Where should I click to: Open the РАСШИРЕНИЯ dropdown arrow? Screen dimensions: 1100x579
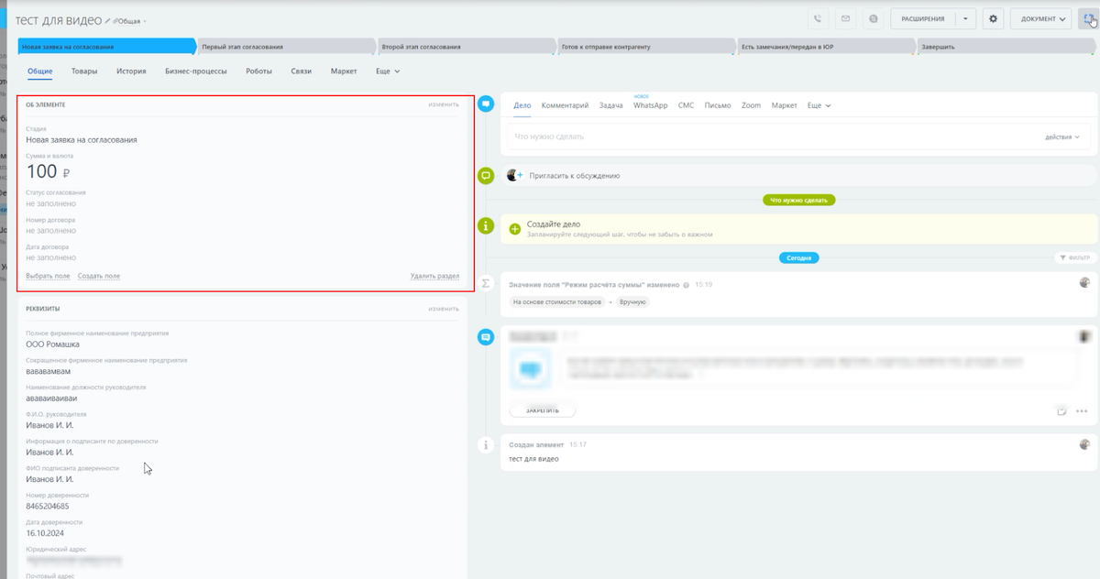(x=965, y=18)
